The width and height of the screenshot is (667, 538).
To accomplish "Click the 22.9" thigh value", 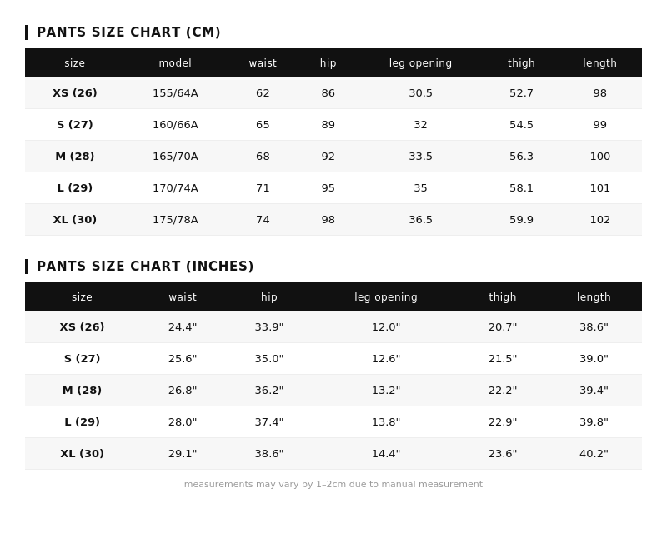I will pyautogui.click(x=503, y=422).
